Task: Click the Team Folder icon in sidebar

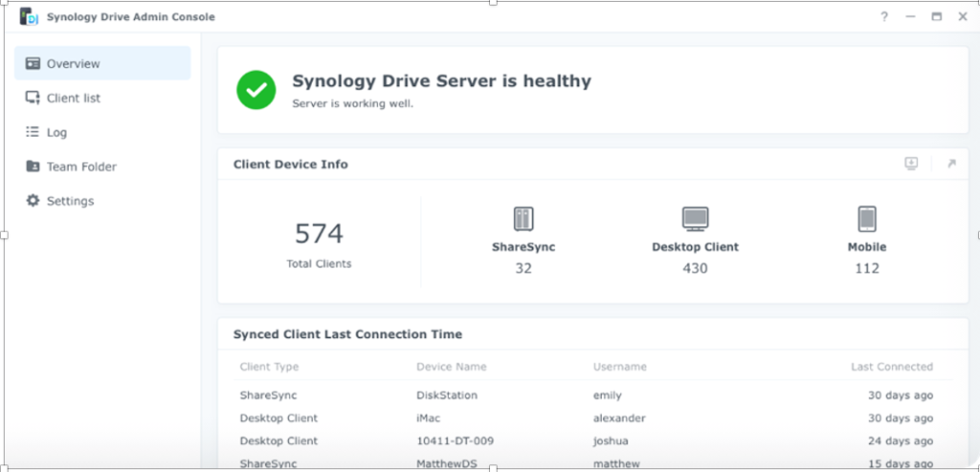Action: (x=33, y=166)
